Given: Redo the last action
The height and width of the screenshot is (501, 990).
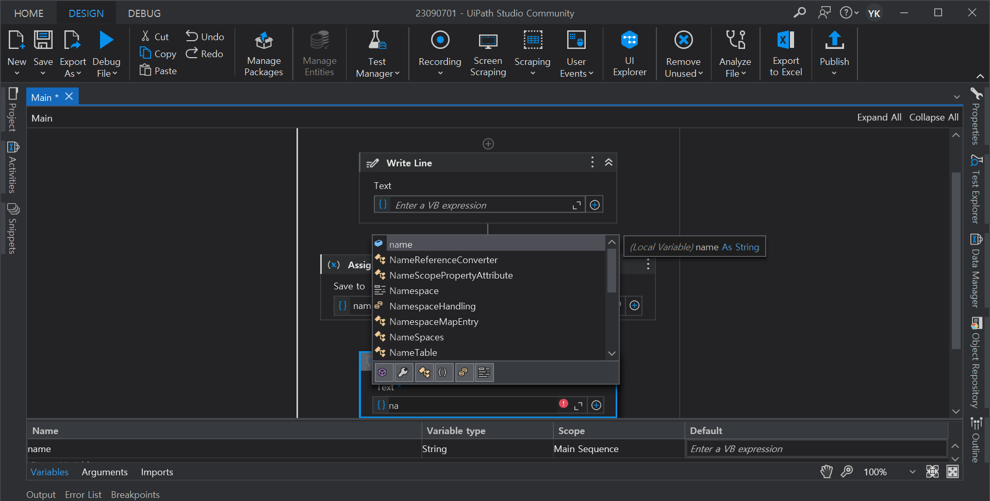Looking at the screenshot, I should [x=204, y=54].
